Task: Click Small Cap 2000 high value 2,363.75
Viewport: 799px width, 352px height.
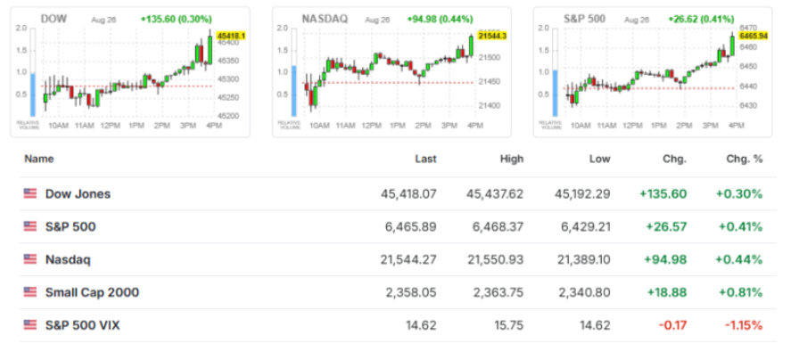Action: 498,292
